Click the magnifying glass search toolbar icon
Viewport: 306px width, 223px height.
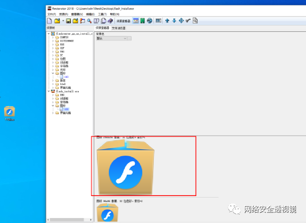(x=89, y=20)
